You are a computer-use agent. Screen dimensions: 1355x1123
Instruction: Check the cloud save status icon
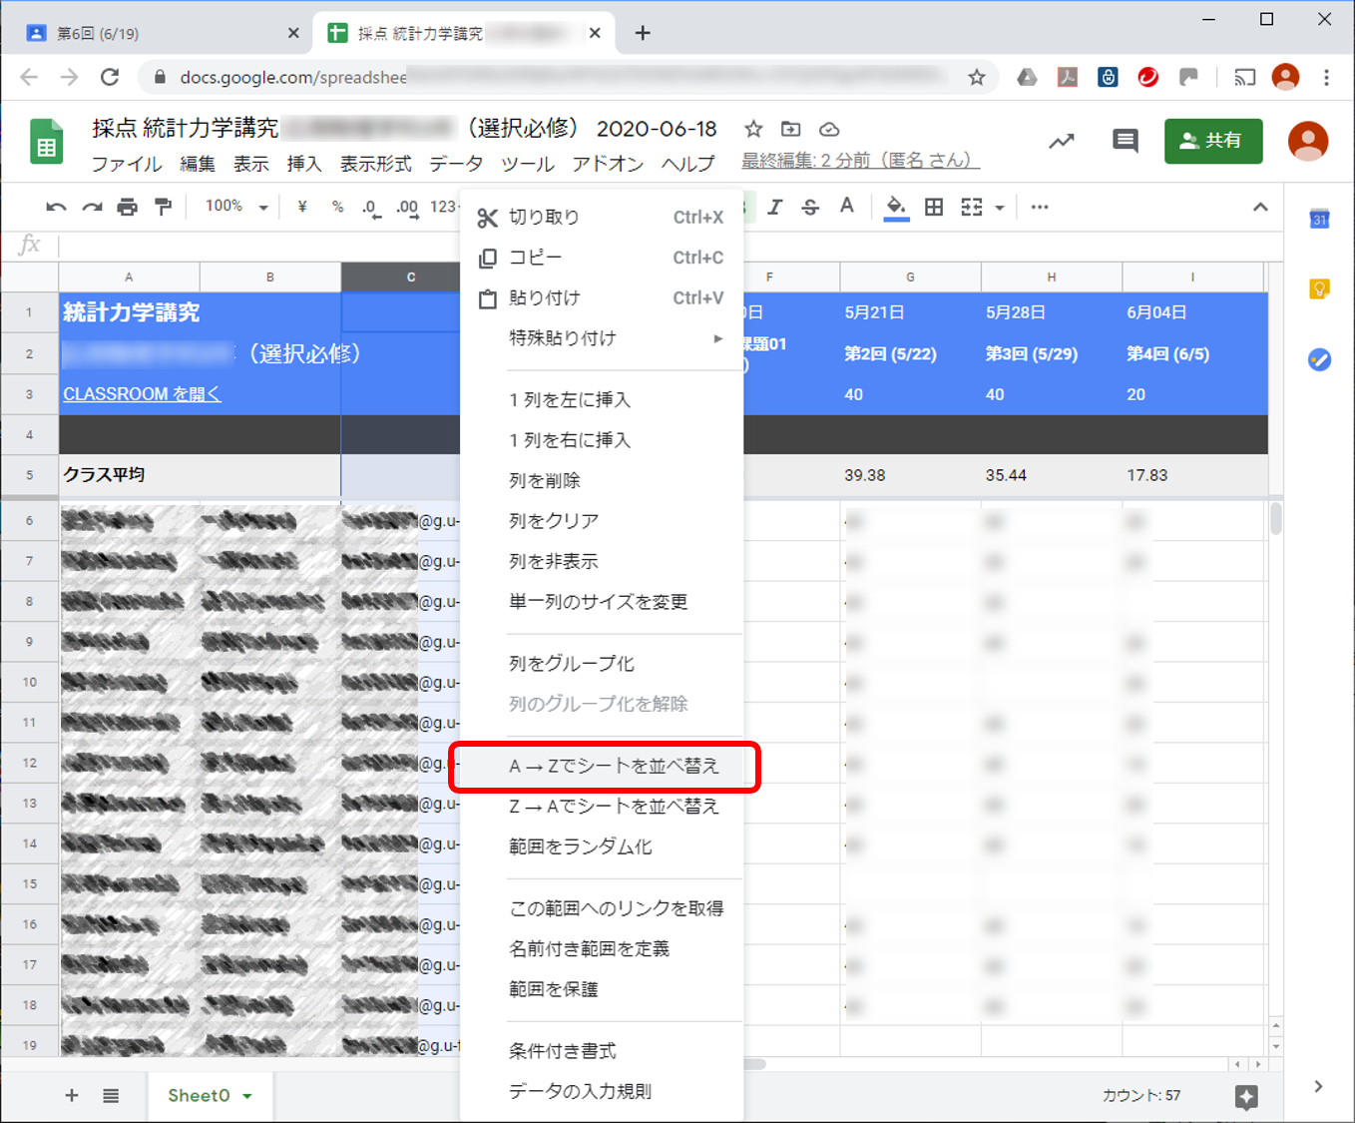point(829,129)
